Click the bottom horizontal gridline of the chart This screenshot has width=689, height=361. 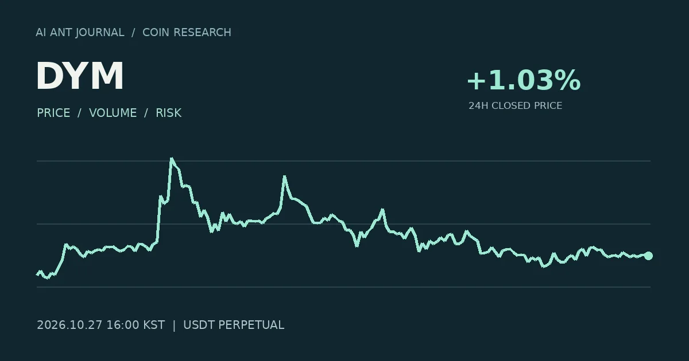coord(343,287)
